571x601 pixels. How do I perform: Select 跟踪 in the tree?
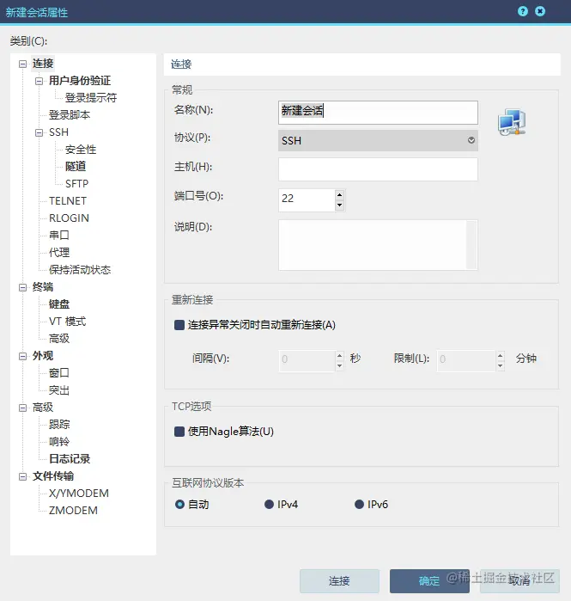click(59, 424)
